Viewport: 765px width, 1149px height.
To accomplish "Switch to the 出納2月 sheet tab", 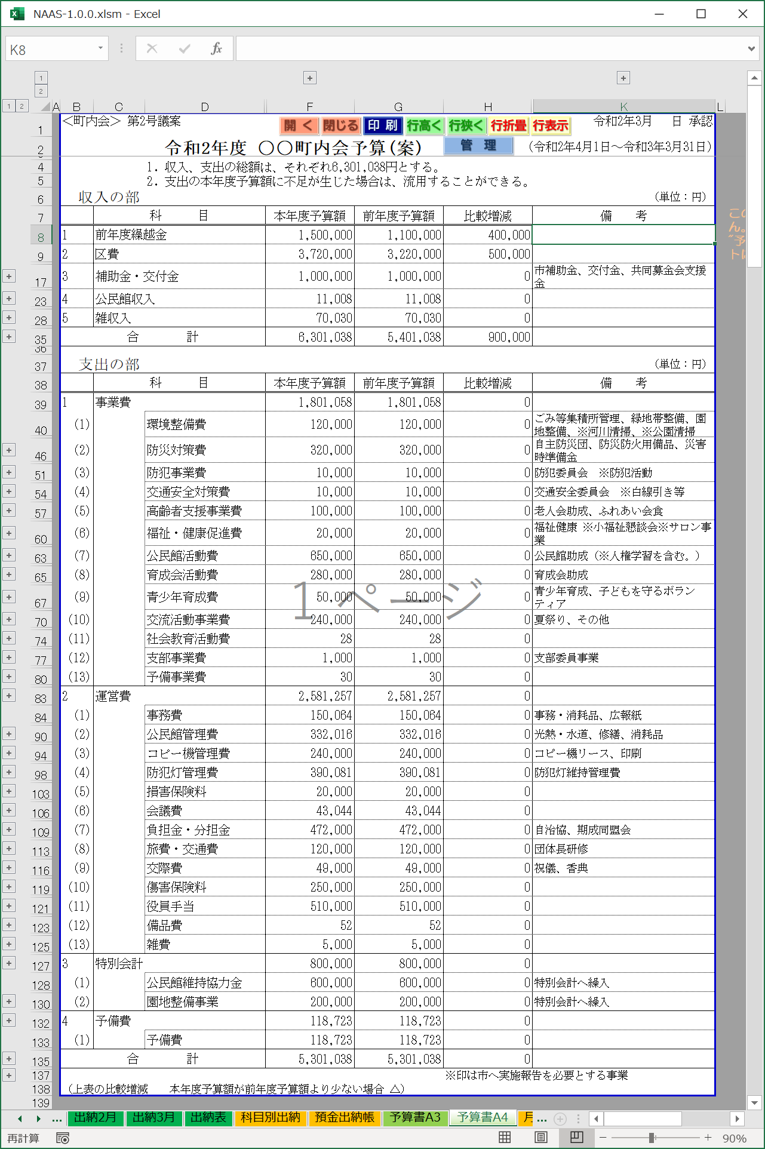I will pyautogui.click(x=95, y=1117).
